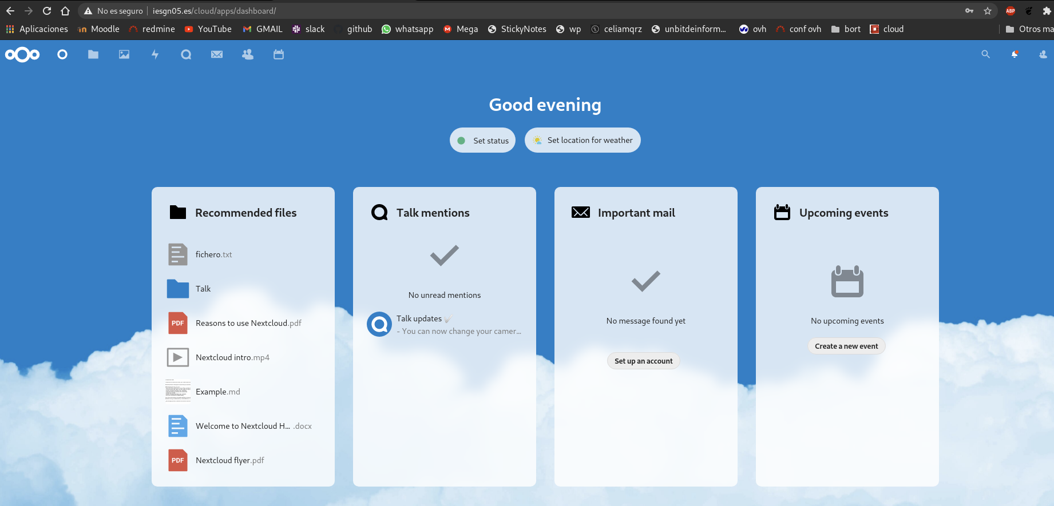Click the search magnifier icon

(x=985, y=54)
